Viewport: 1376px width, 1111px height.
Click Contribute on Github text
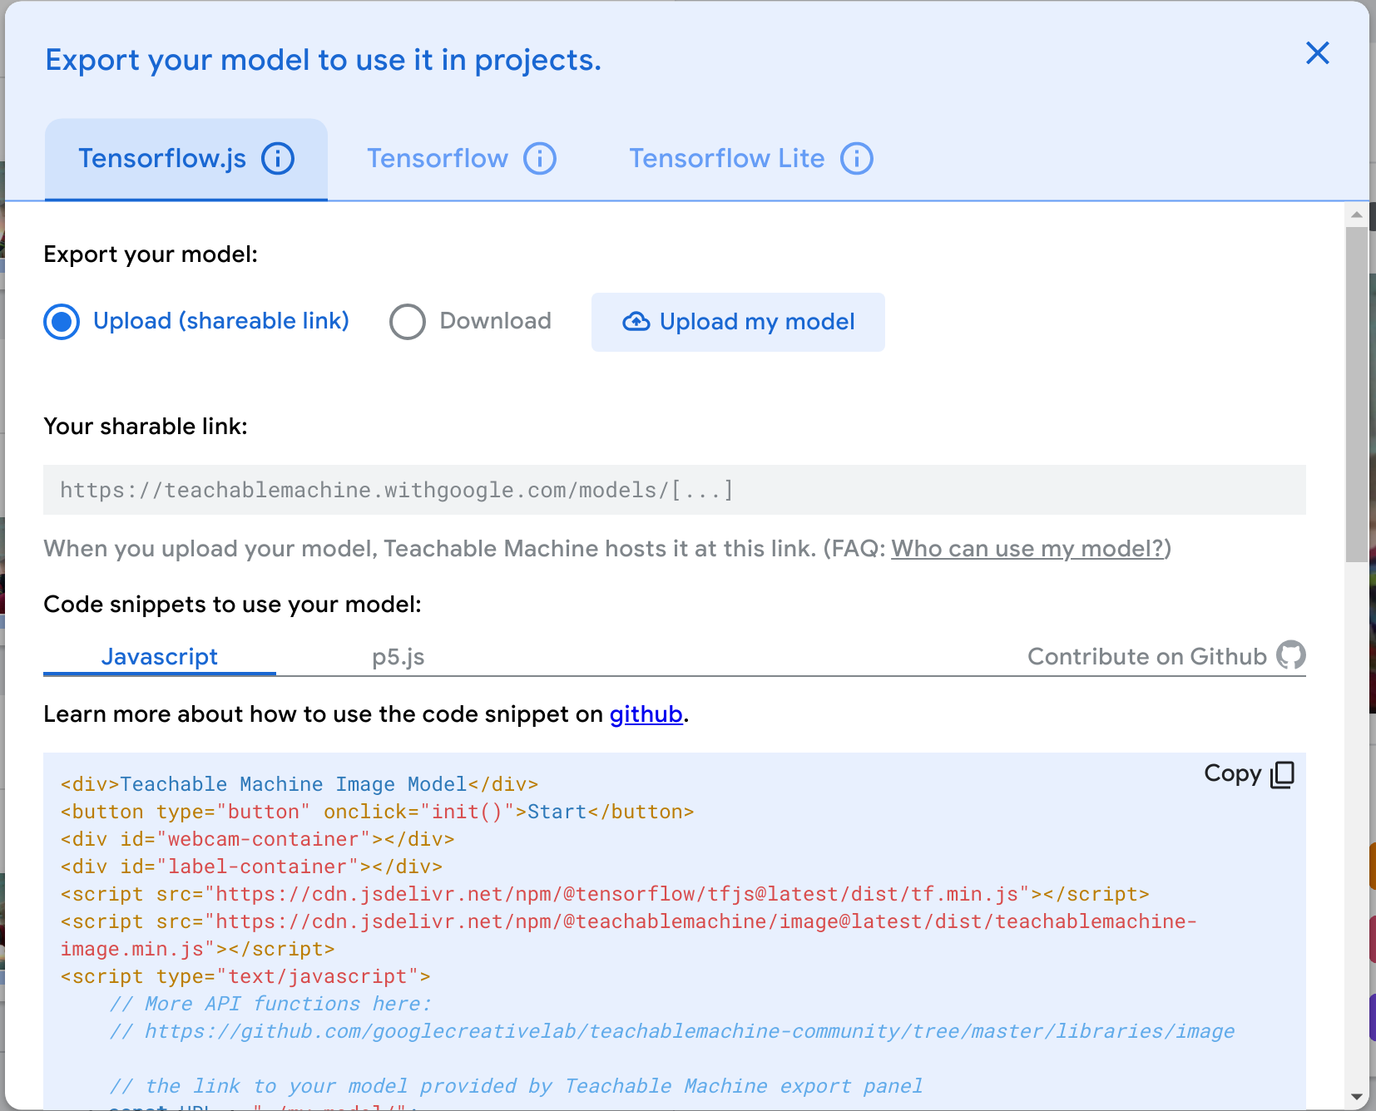[x=1147, y=656]
